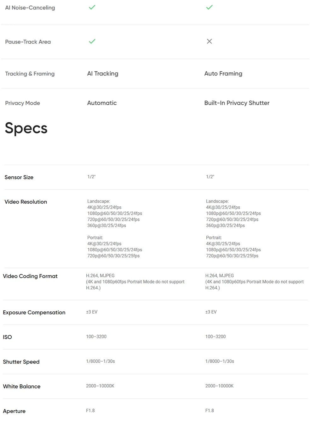Select the Automatic privacy mode value

click(102, 103)
